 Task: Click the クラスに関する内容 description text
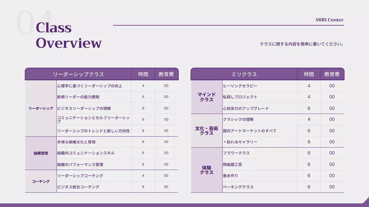point(301,44)
